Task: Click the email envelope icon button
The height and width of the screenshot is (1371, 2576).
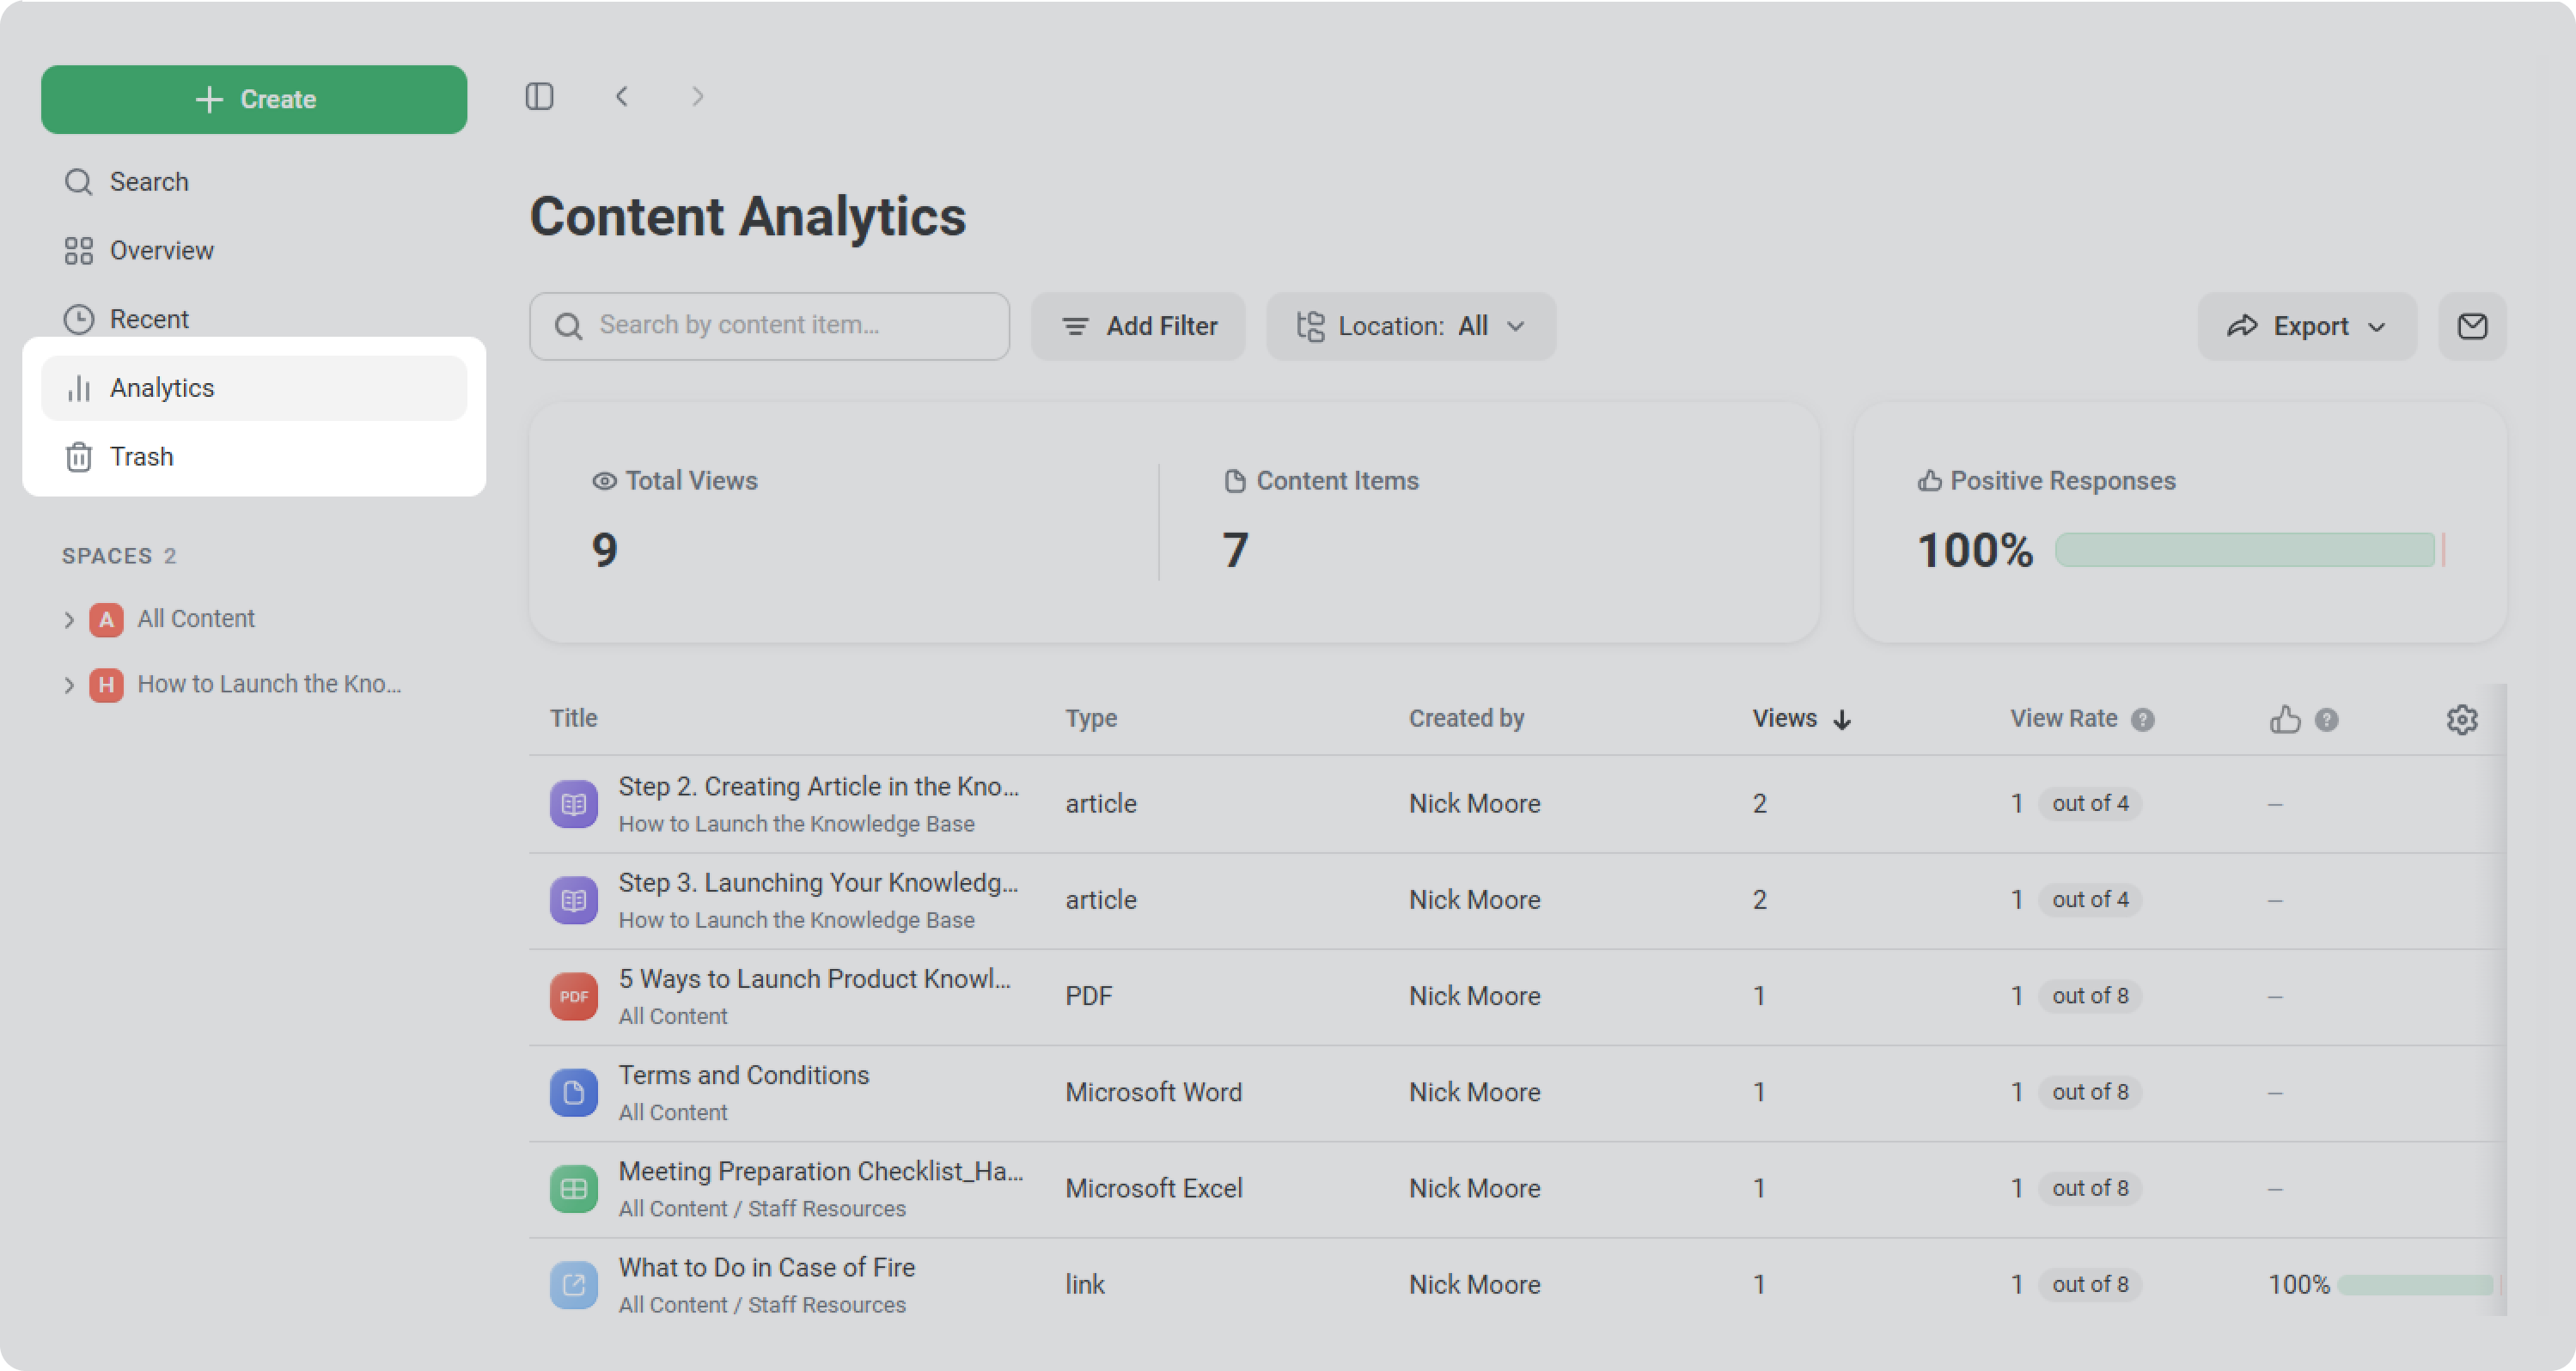Action: 2471,326
